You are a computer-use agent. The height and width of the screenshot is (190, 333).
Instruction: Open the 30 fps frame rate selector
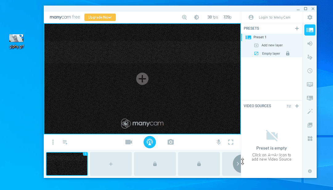tap(213, 17)
